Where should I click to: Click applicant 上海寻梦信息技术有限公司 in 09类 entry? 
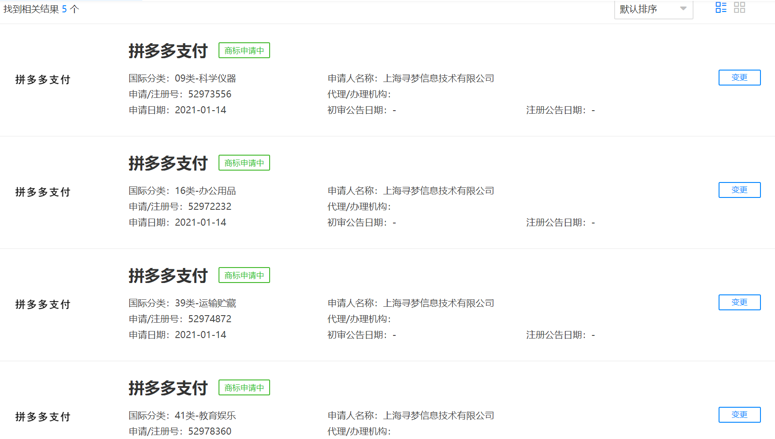coord(438,78)
